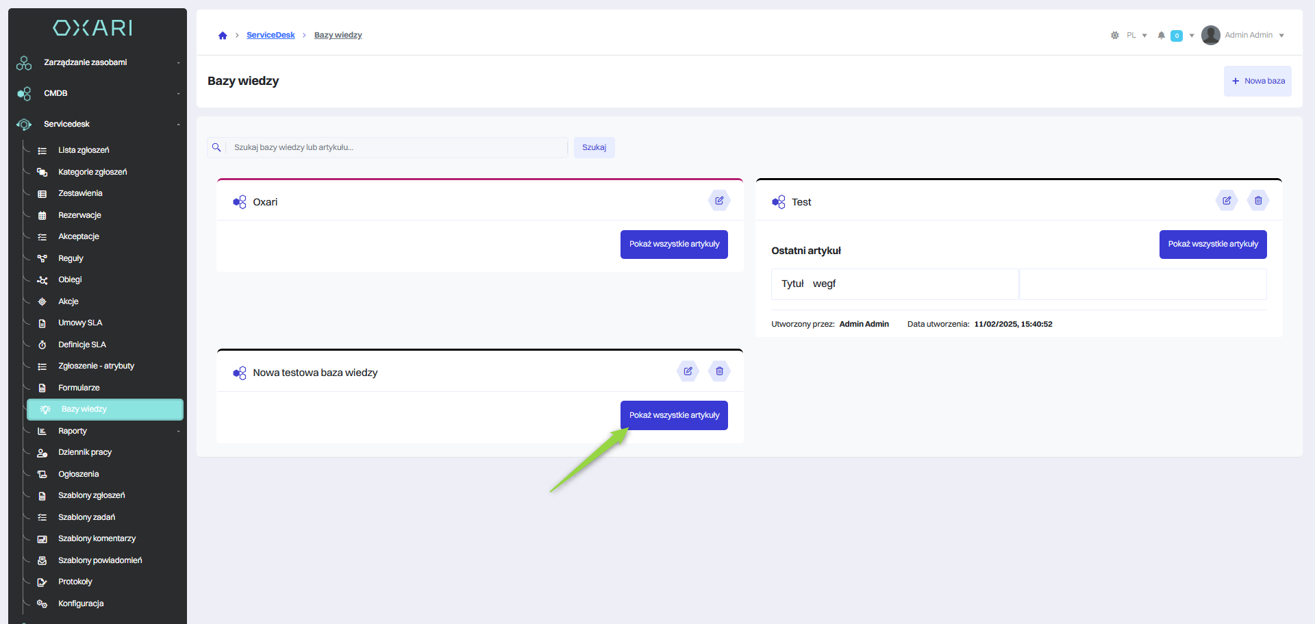Screen dimensions: 1315x624
Task: Click edit icon on Nowa testowa baza wiedzy
Action: [x=688, y=371]
